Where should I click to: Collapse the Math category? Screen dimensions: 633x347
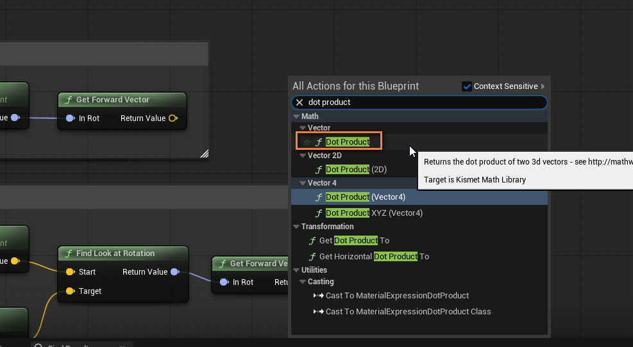pyautogui.click(x=296, y=117)
